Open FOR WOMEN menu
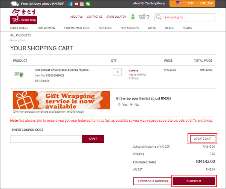Viewport: 226px width, 189px height. pos(46,28)
